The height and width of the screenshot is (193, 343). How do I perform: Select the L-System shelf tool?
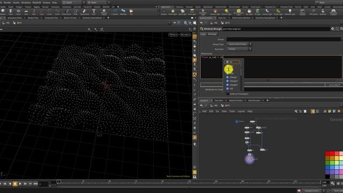tap(115, 12)
